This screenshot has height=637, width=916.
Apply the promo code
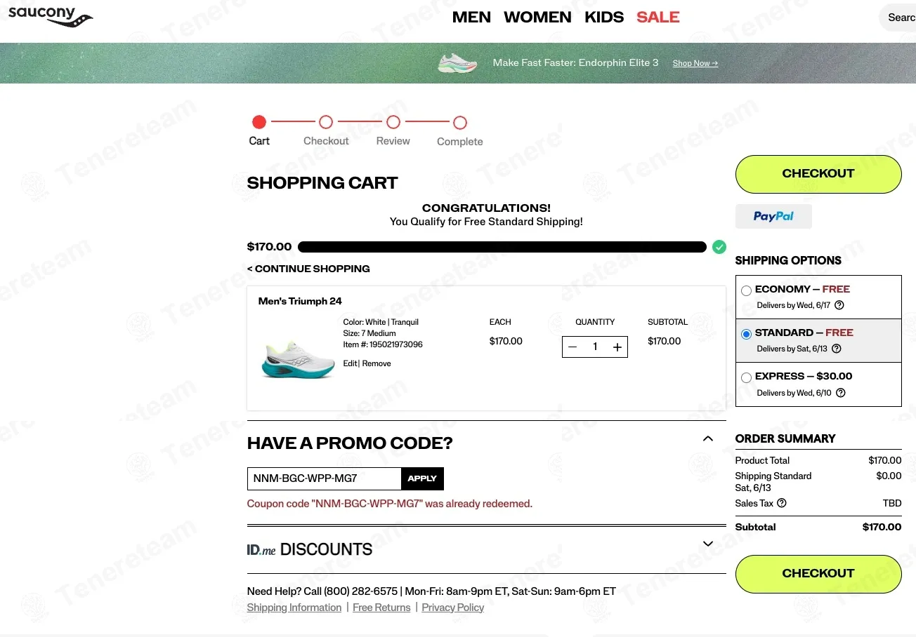422,478
